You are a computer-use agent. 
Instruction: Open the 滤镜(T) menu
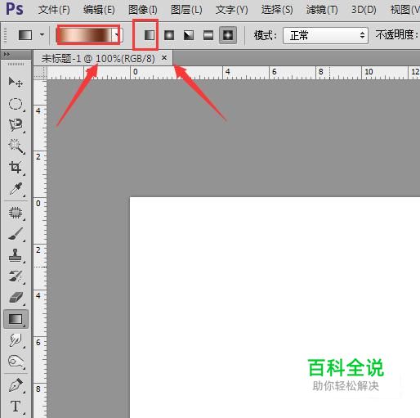point(322,10)
